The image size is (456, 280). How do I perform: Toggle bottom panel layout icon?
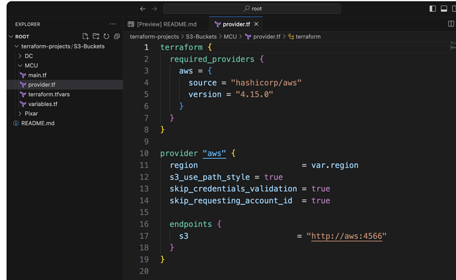[444, 9]
